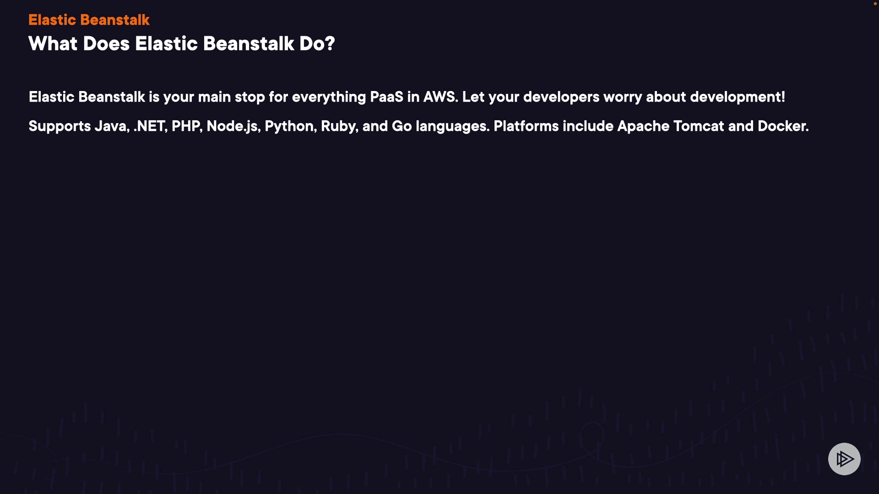This screenshot has width=879, height=494.
Task: Click the word 'development!' ending first line
Action: coord(738,97)
